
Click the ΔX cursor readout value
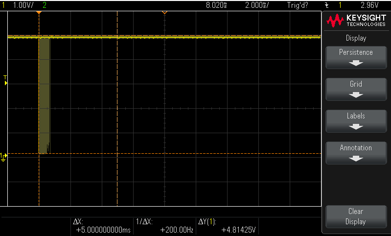[x=103, y=230]
